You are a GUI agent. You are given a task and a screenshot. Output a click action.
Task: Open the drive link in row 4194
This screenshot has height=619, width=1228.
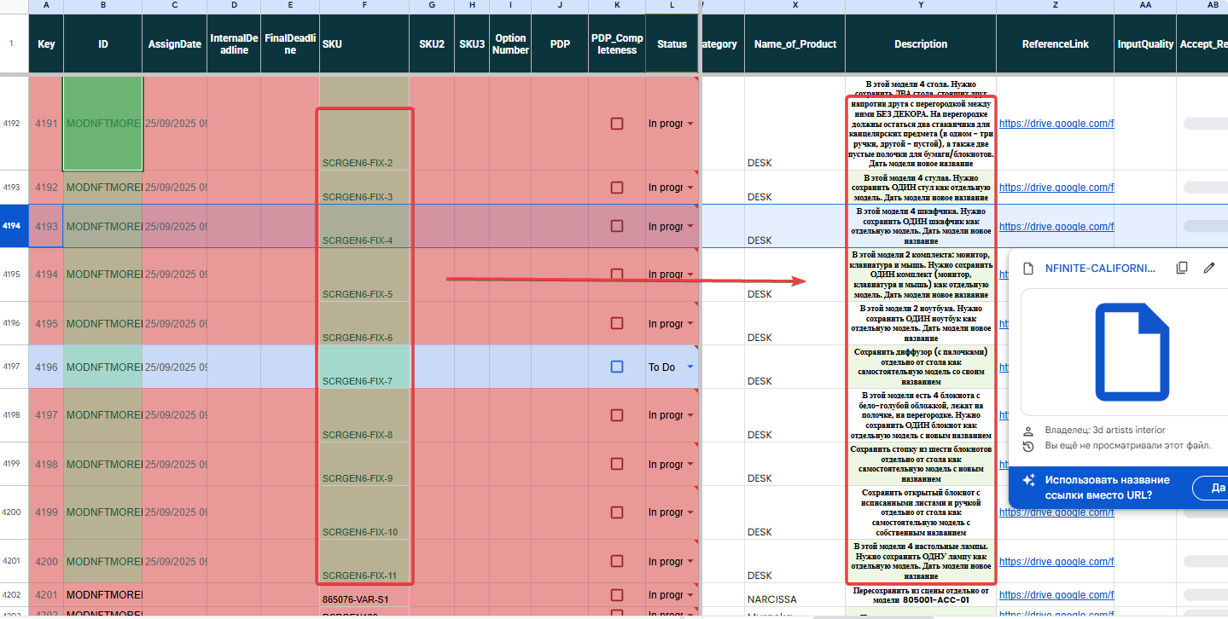(1056, 227)
